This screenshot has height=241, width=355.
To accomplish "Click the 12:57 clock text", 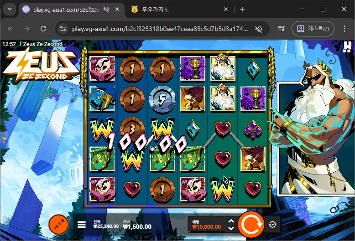I will (x=9, y=44).
